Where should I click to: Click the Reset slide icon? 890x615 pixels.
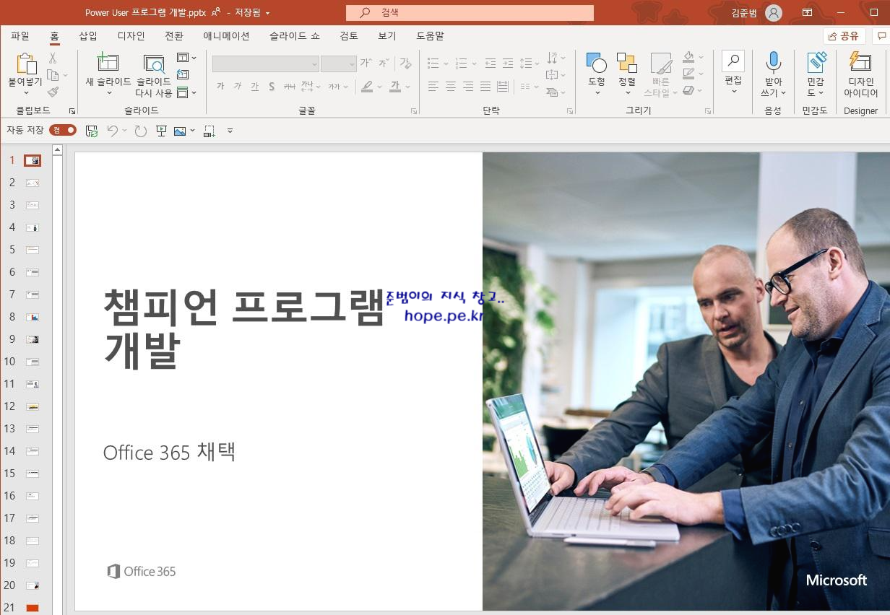pyautogui.click(x=183, y=75)
